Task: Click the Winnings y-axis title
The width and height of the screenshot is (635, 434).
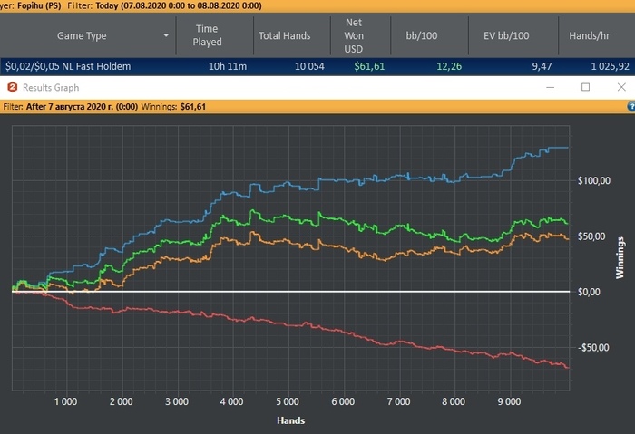Action: click(620, 258)
